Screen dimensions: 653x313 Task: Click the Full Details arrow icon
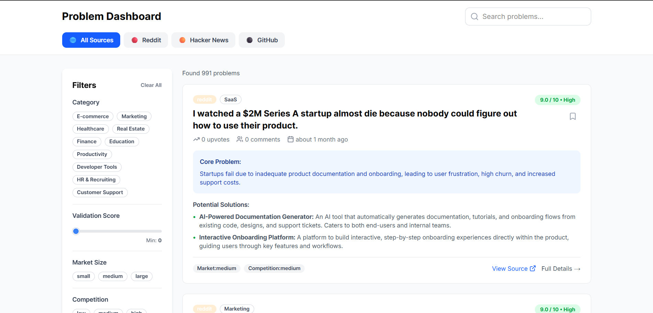click(x=577, y=269)
